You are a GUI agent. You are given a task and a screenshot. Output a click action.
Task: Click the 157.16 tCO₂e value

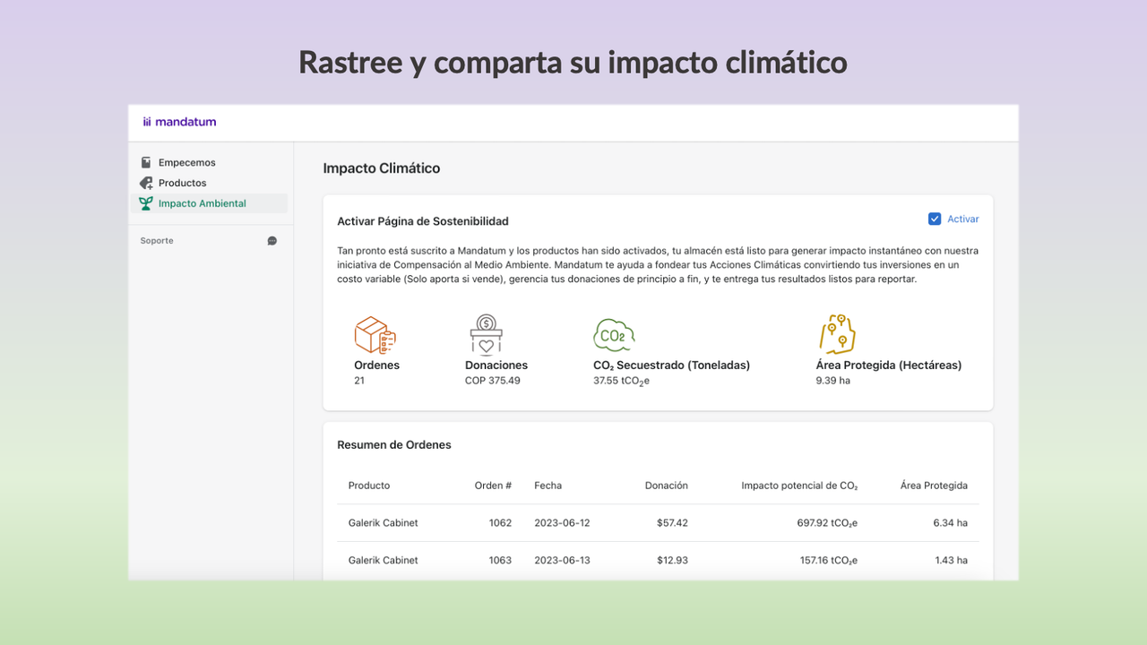click(828, 560)
